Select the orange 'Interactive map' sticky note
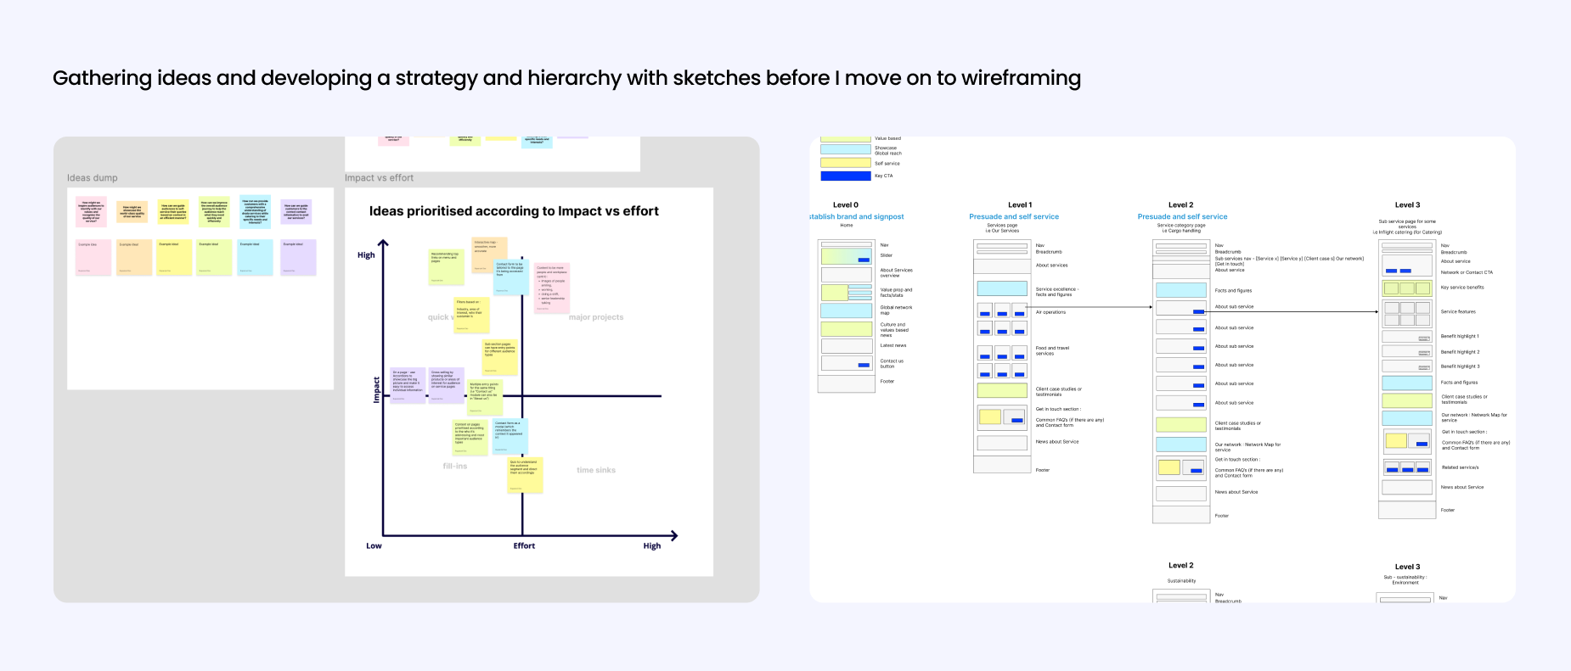1571x671 pixels. click(489, 254)
